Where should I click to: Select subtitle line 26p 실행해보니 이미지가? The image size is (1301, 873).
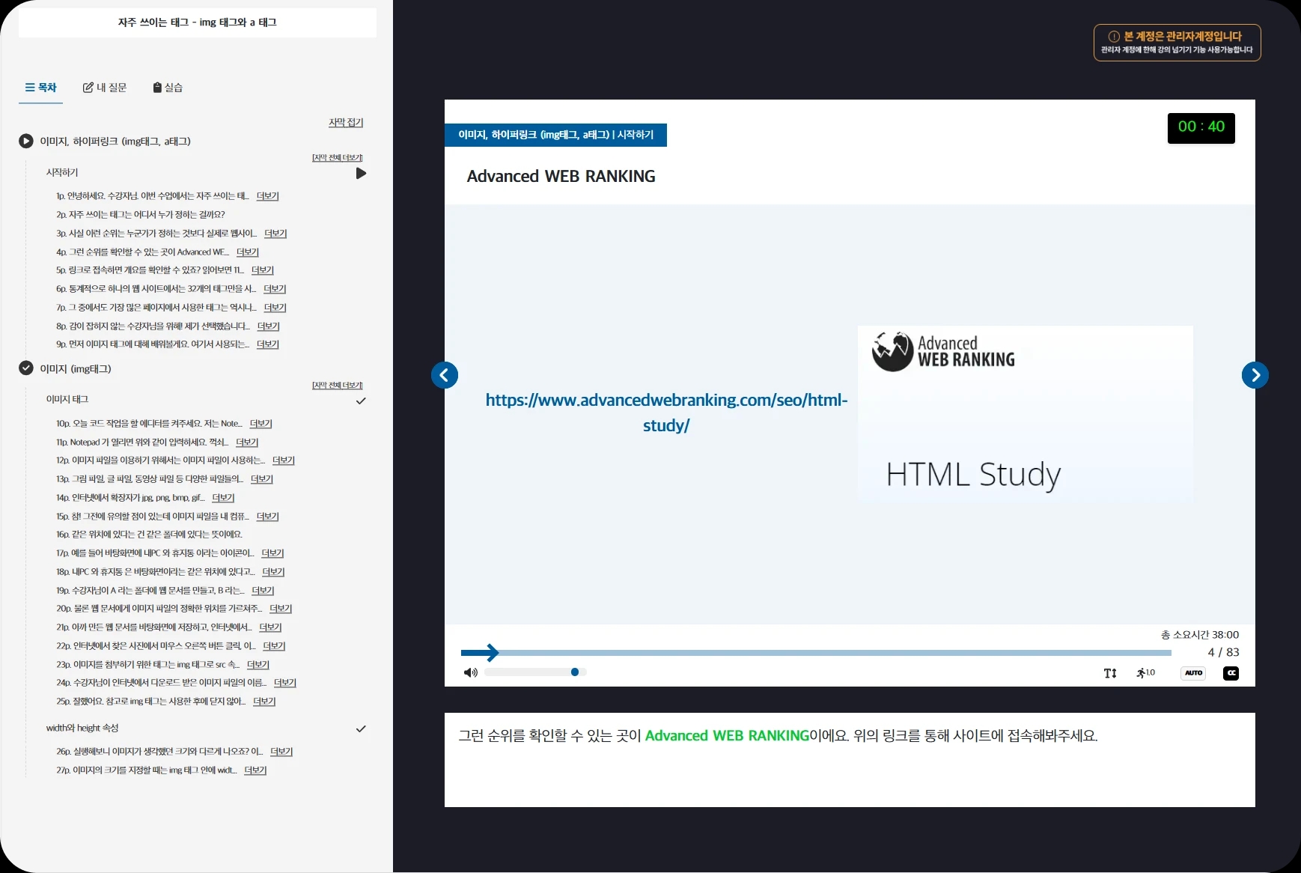159,752
